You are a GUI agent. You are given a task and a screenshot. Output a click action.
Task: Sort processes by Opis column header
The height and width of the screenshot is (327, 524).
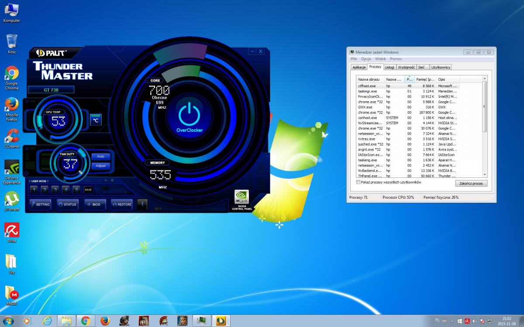[448, 79]
